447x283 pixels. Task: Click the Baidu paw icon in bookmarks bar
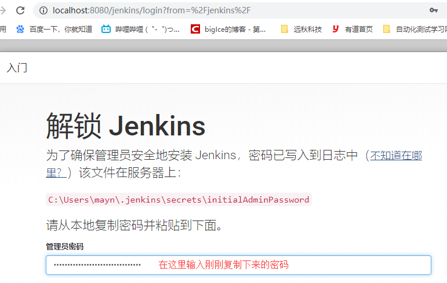(x=20, y=29)
